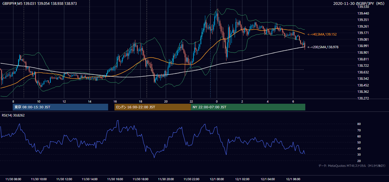Click hour label 16 under the price chart
Image resolution: width=389 pixels, height=182 pixels.
[115, 101]
